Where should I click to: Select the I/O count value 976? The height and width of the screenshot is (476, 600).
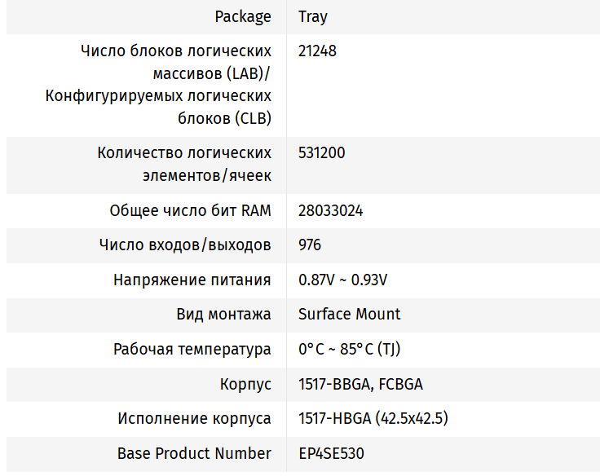[x=310, y=245]
